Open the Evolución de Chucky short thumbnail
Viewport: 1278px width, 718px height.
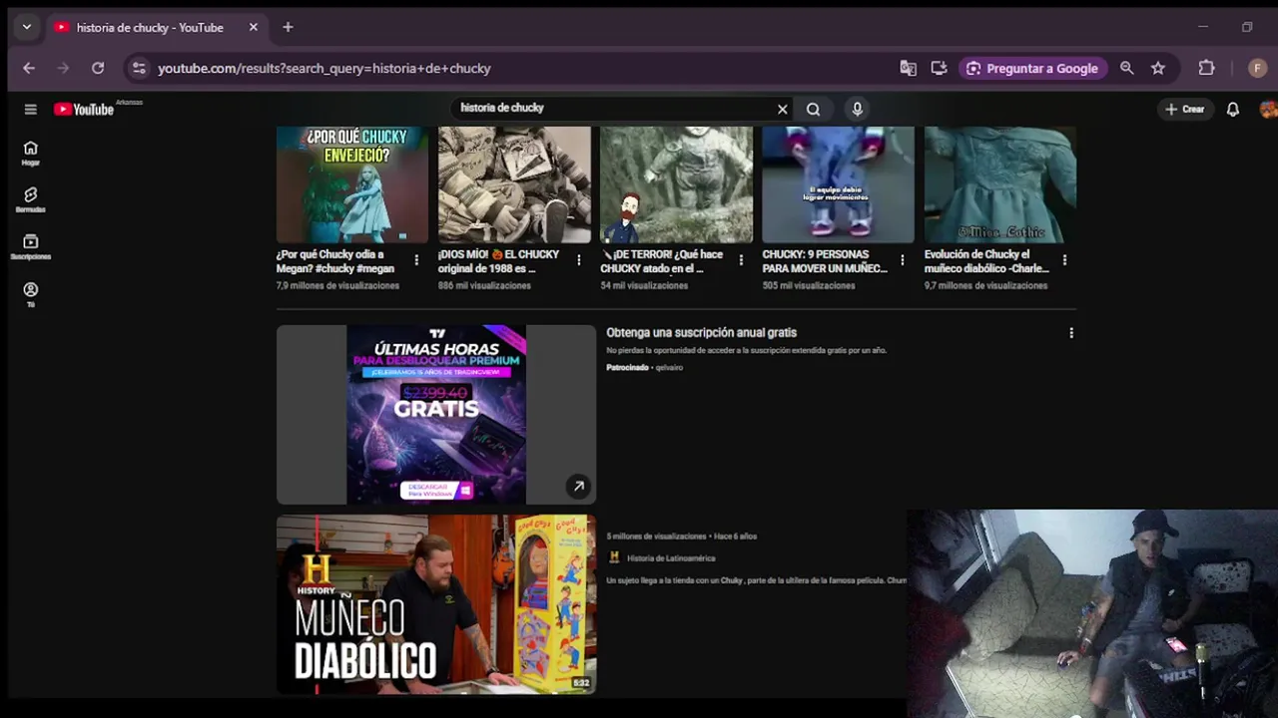point(1000,184)
